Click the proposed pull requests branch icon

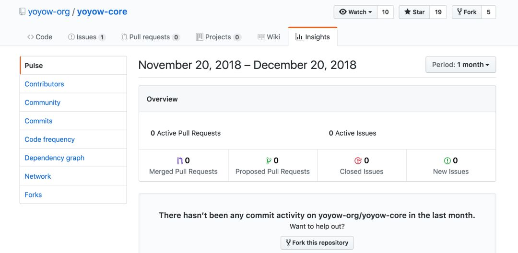pyautogui.click(x=269, y=161)
